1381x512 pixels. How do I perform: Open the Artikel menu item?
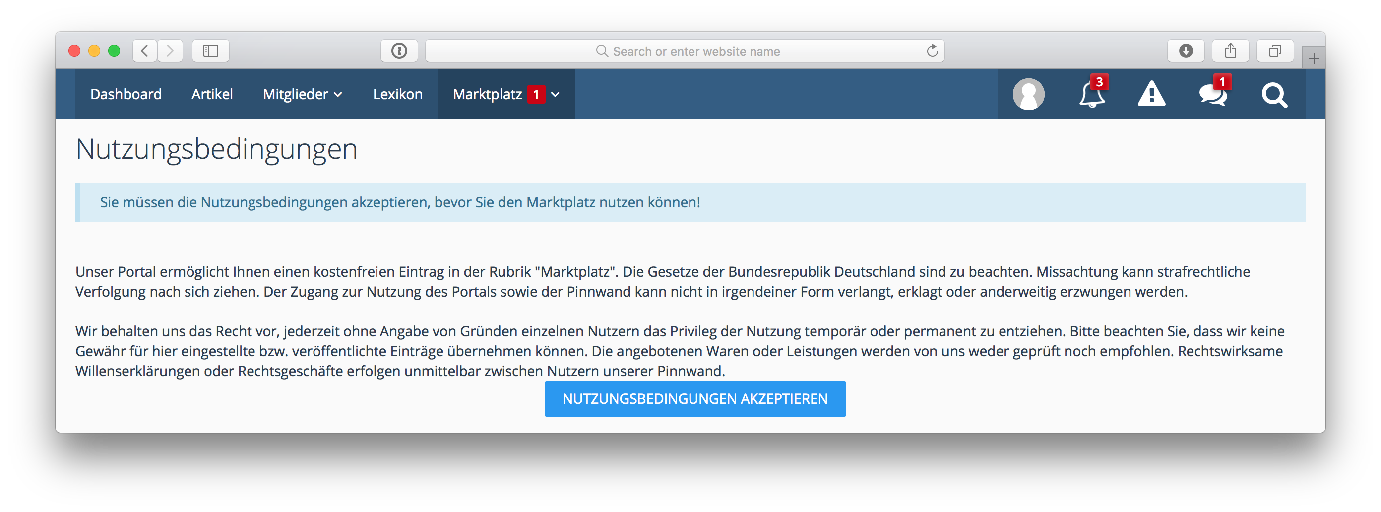[x=212, y=94]
